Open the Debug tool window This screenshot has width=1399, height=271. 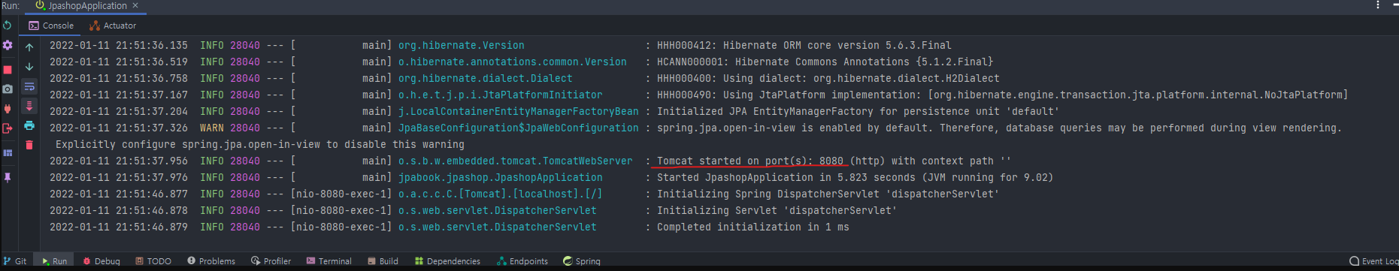pos(101,261)
